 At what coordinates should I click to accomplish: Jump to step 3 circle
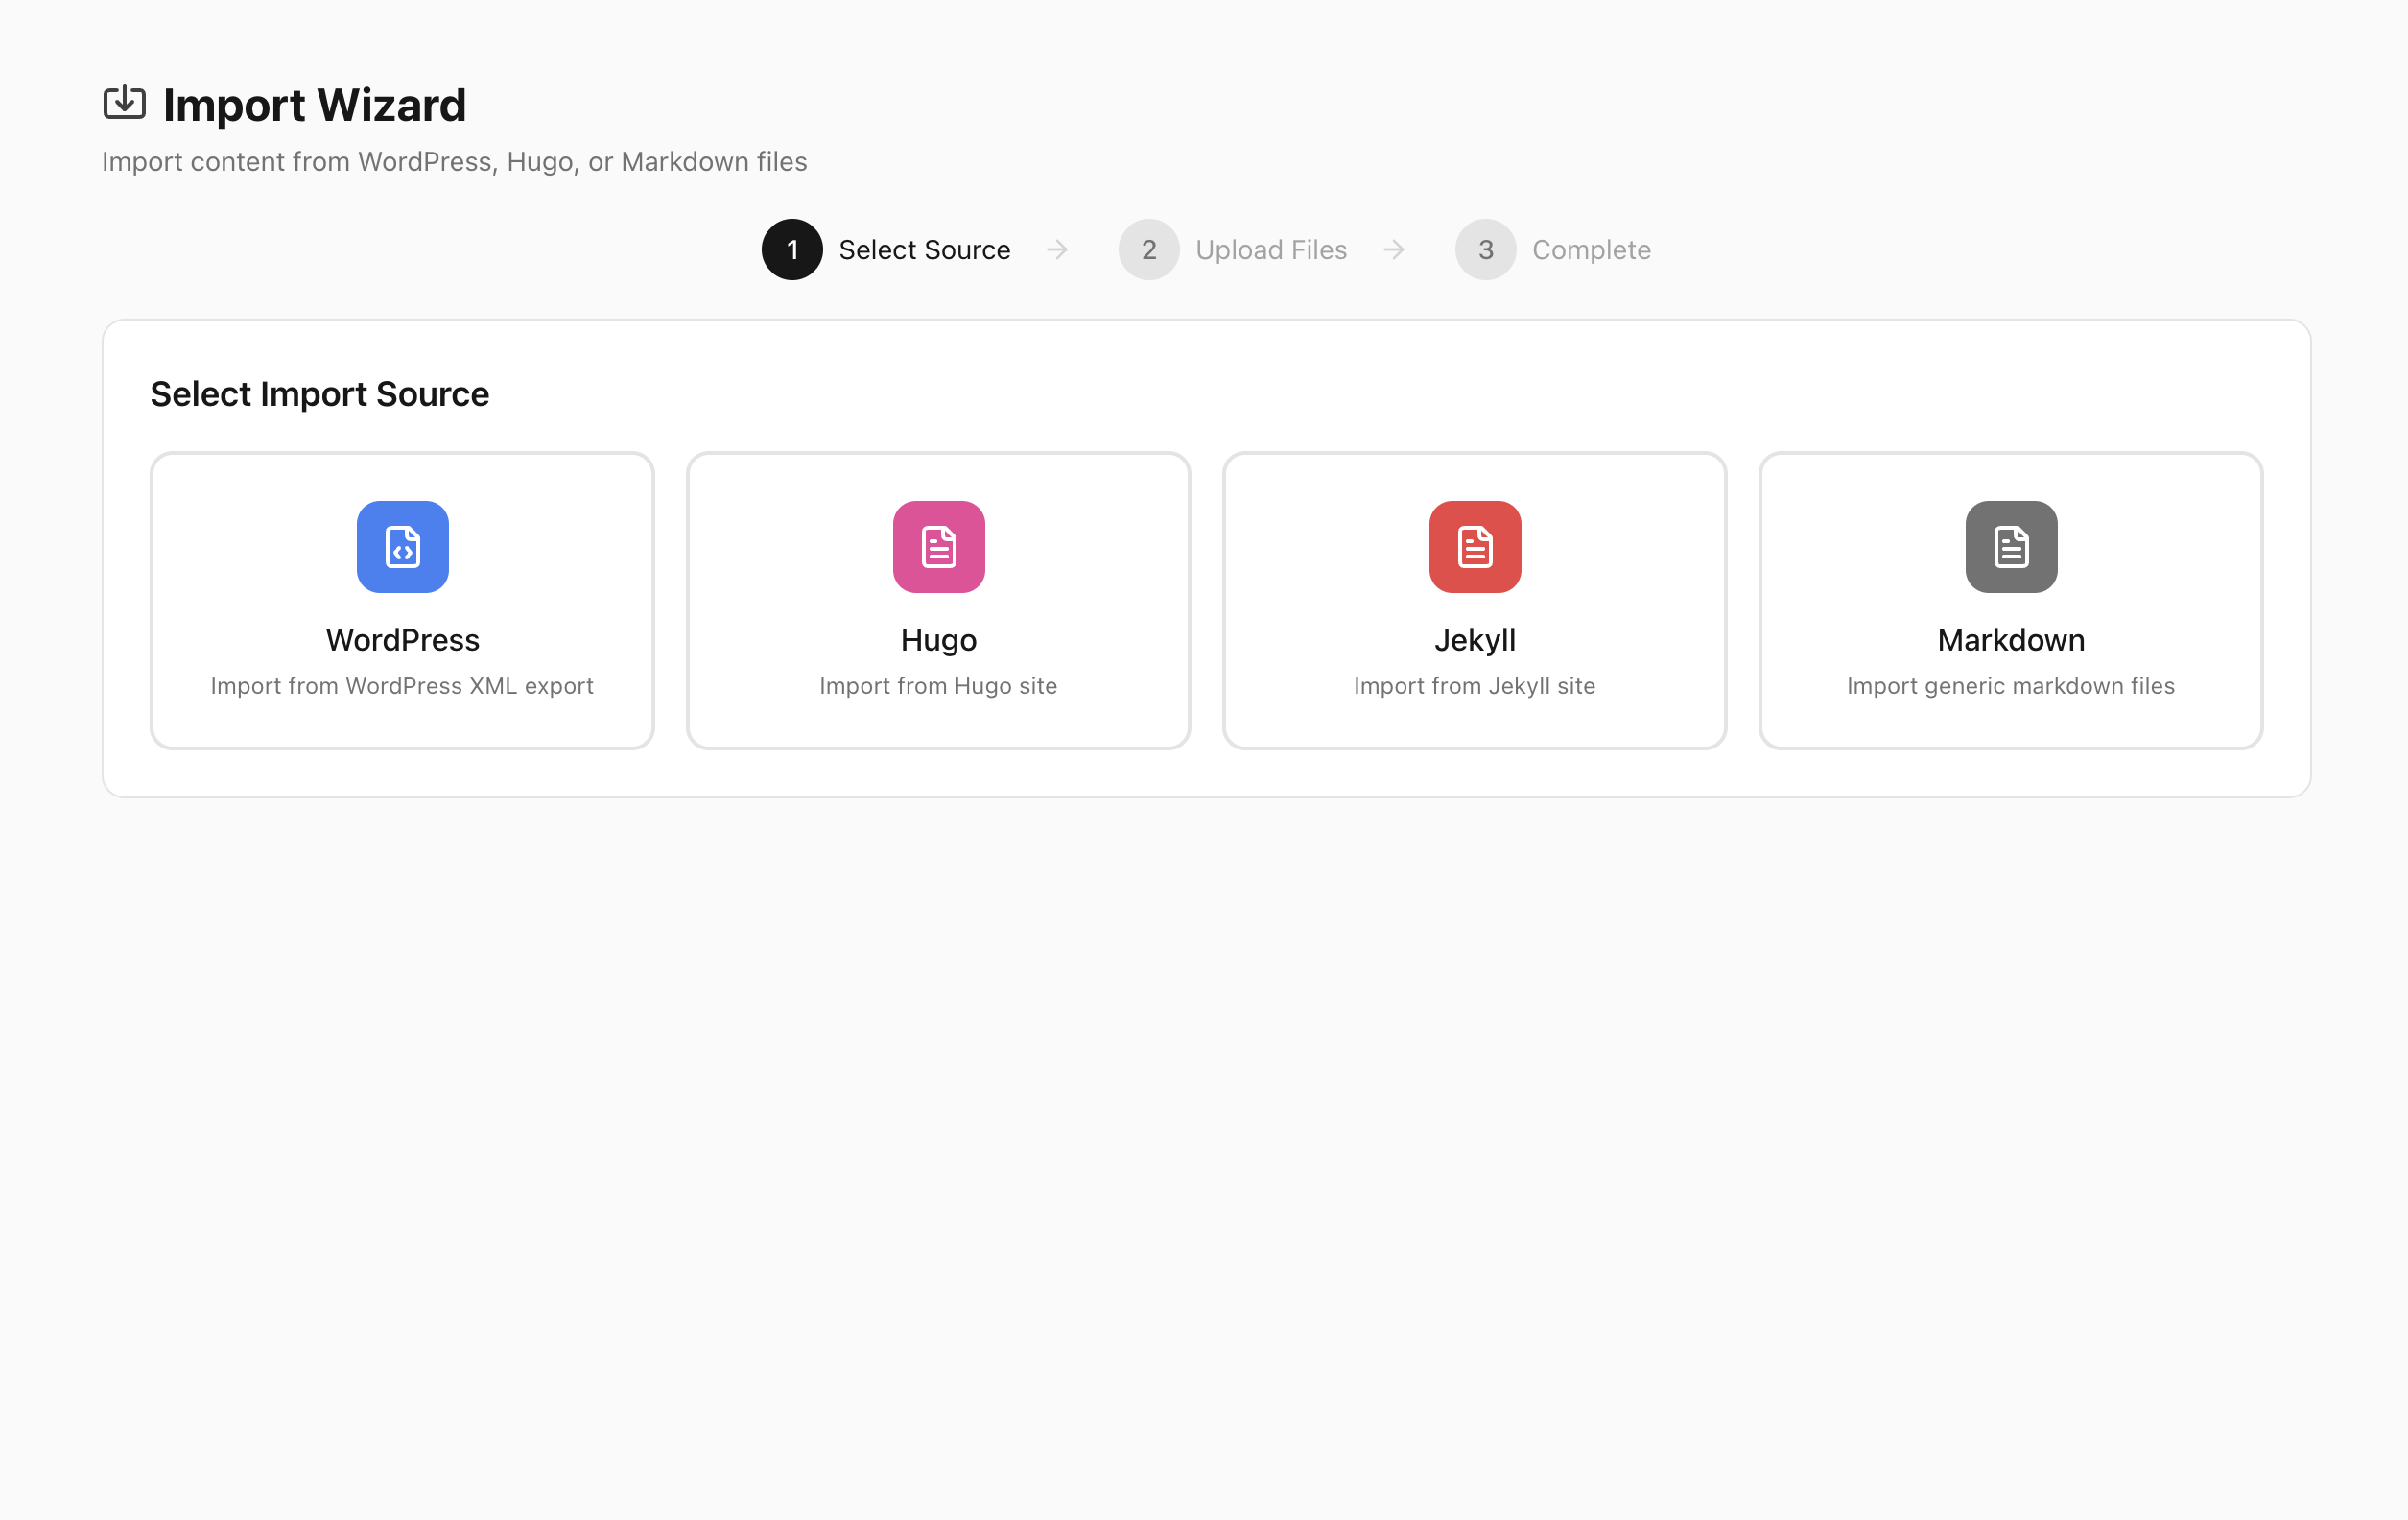pos(1486,250)
